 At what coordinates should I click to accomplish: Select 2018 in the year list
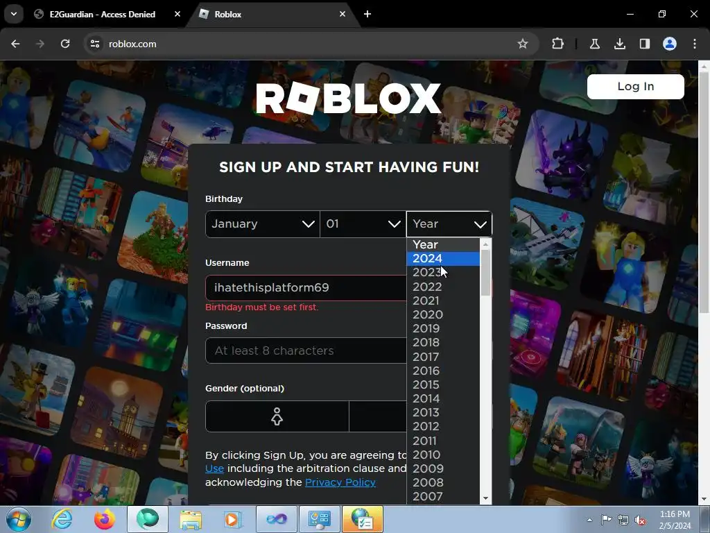tap(443, 342)
